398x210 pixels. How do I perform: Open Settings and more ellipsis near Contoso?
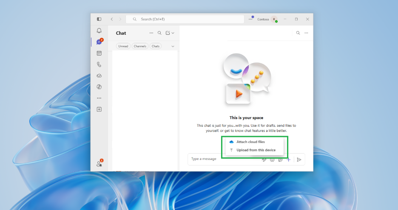coord(250,19)
